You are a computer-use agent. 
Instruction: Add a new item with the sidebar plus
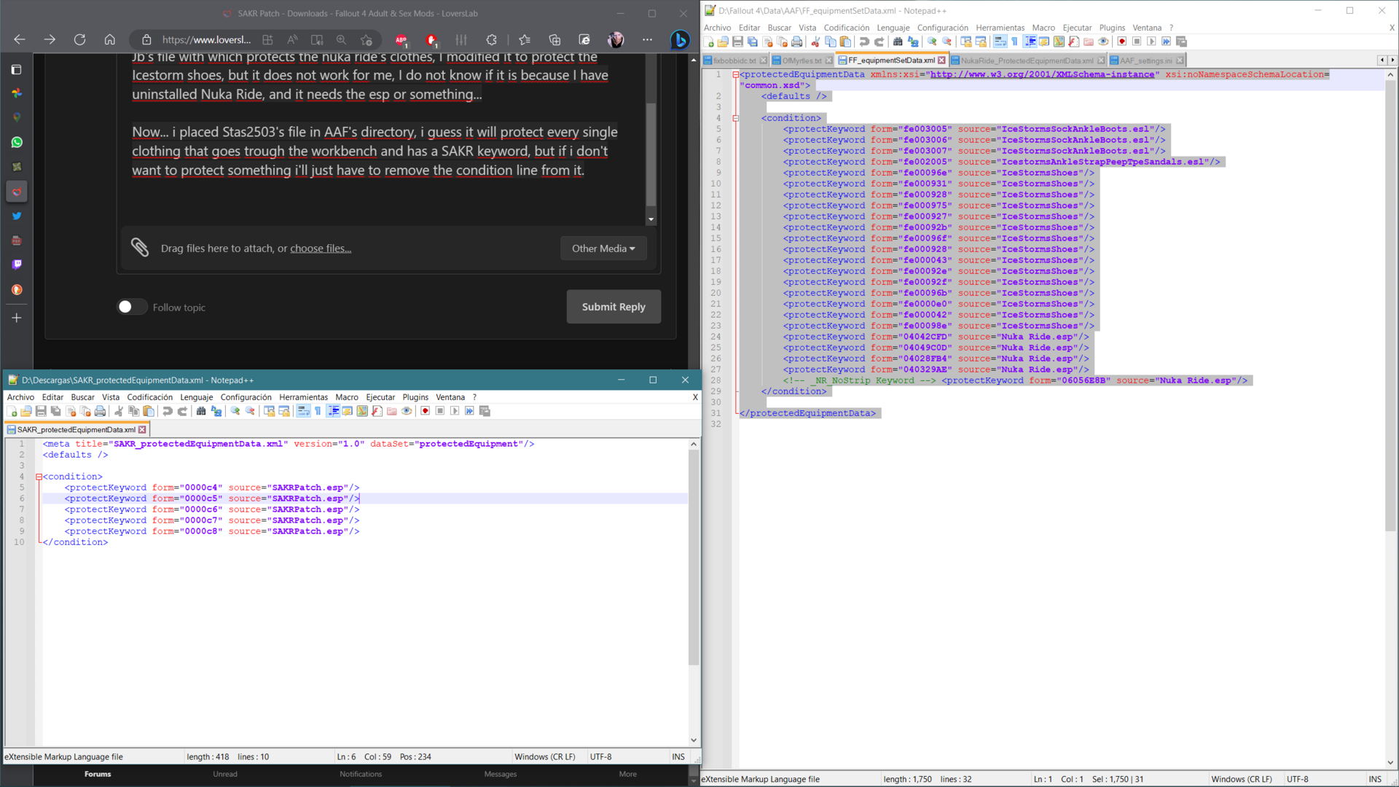[x=17, y=318]
